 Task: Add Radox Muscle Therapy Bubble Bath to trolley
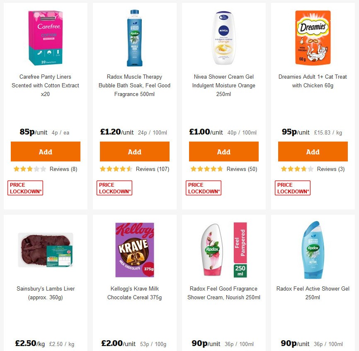click(134, 151)
